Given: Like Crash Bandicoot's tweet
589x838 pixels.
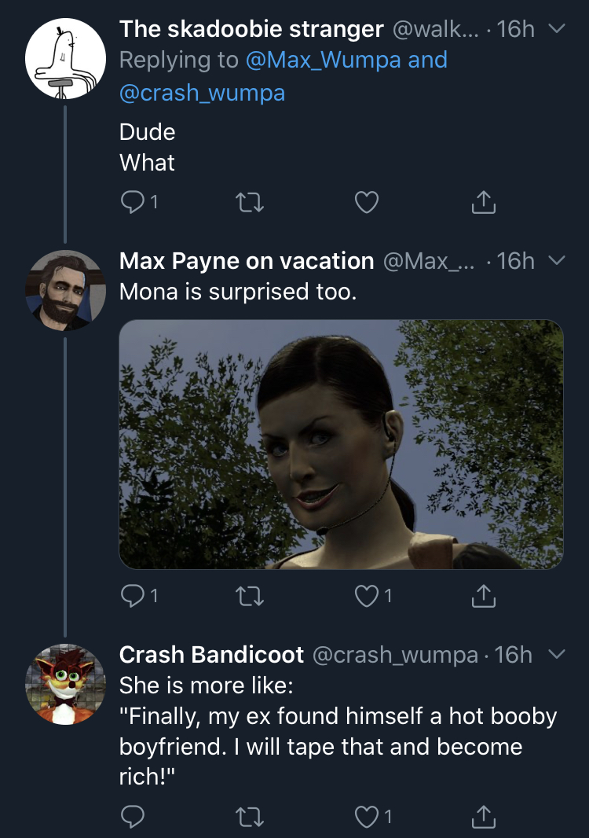Looking at the screenshot, I should pos(367,816).
